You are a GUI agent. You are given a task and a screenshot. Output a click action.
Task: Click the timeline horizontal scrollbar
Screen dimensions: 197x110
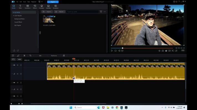point(68,103)
